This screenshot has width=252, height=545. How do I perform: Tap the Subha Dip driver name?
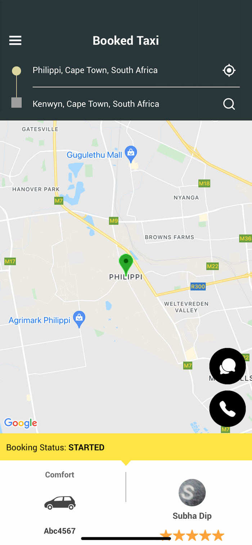(192, 516)
